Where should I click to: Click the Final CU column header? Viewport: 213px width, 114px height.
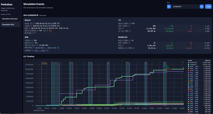tap(208, 60)
